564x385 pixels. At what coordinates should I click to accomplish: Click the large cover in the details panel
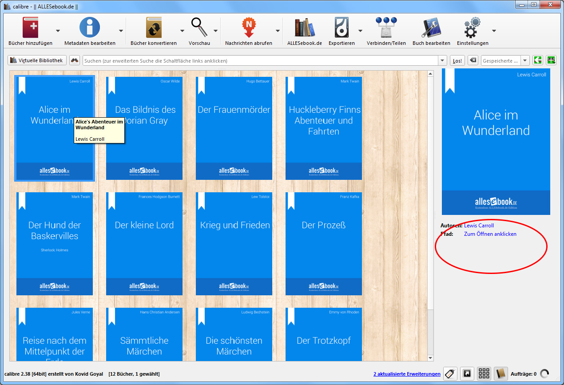[496, 142]
